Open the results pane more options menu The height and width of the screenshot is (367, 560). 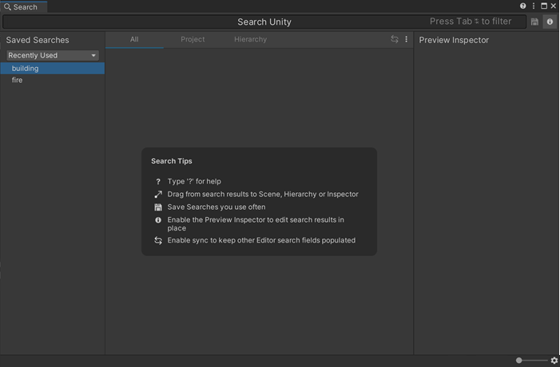[x=406, y=39]
